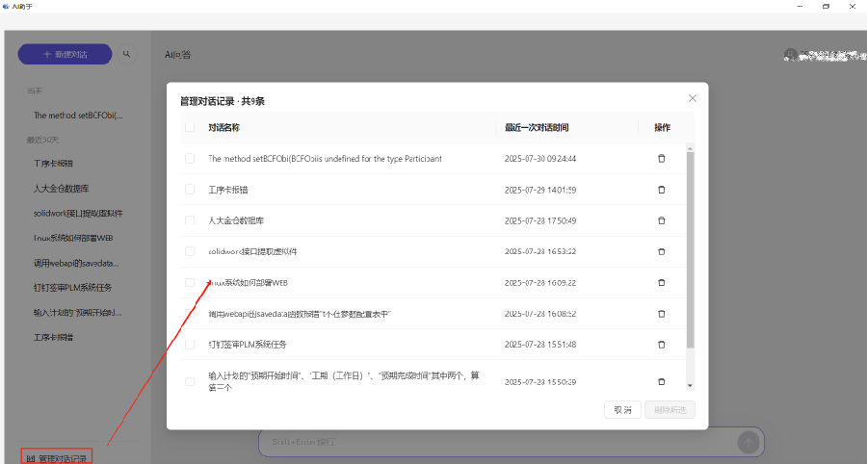
Task: Click dialog title 管理对话记录 · 共9条
Action: click(x=223, y=101)
